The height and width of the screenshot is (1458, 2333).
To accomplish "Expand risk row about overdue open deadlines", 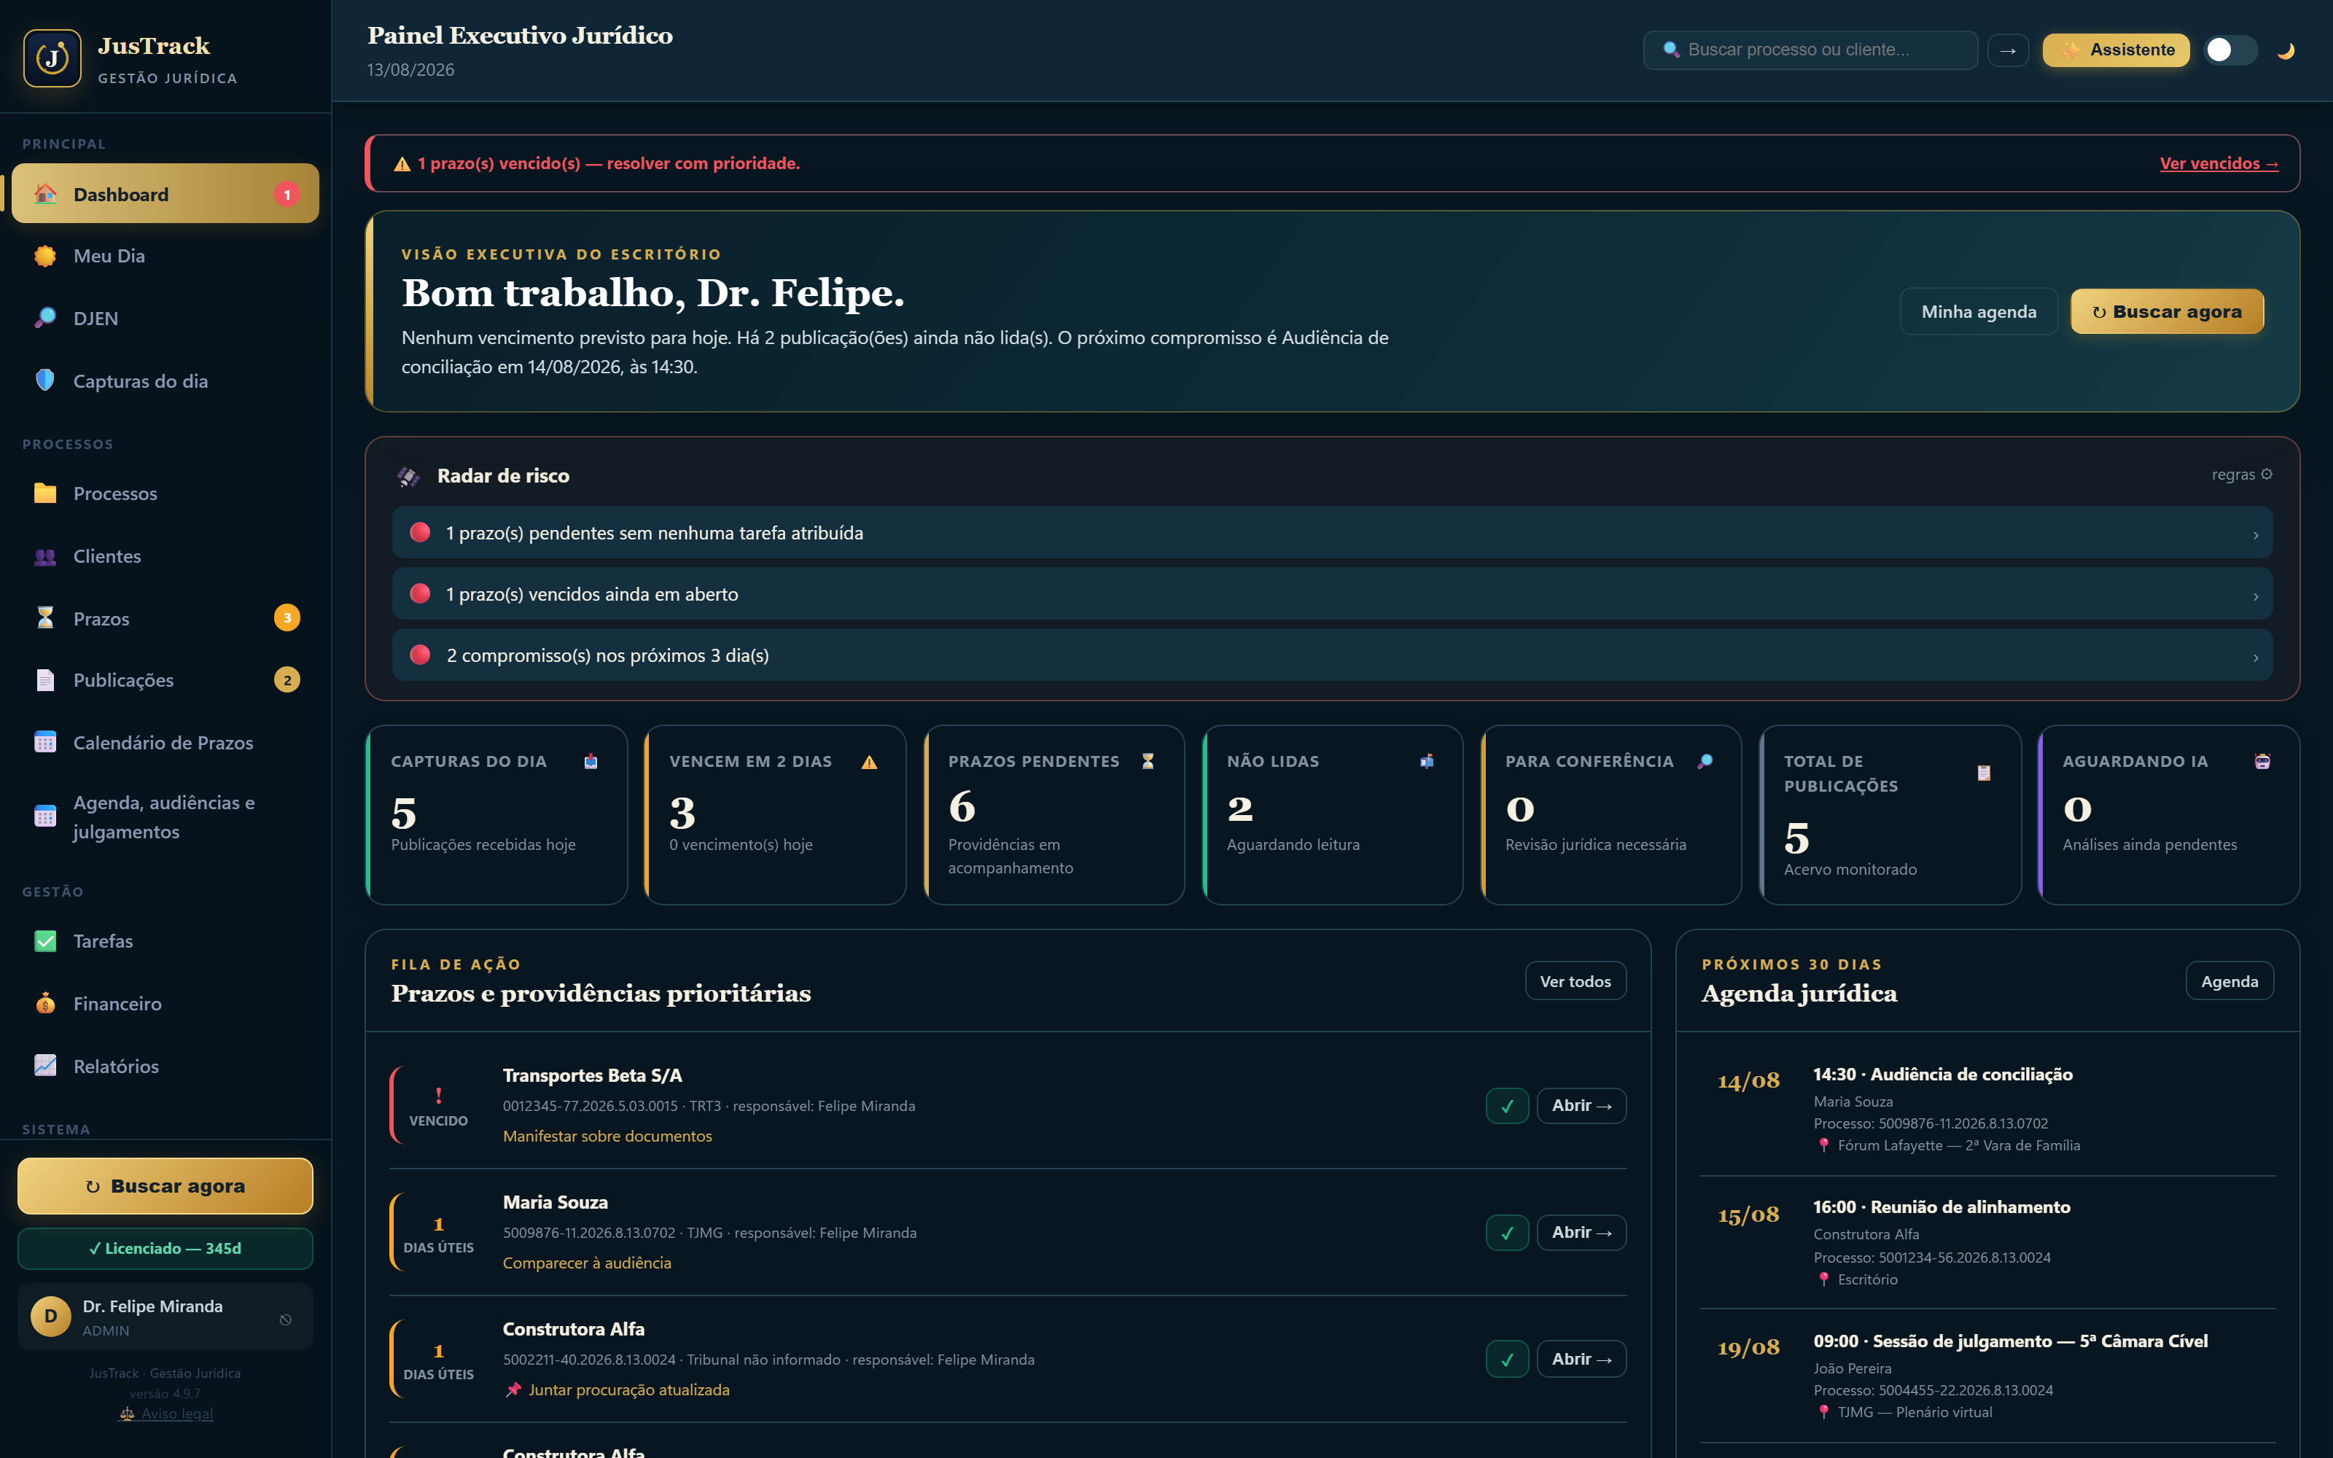I will [1332, 594].
